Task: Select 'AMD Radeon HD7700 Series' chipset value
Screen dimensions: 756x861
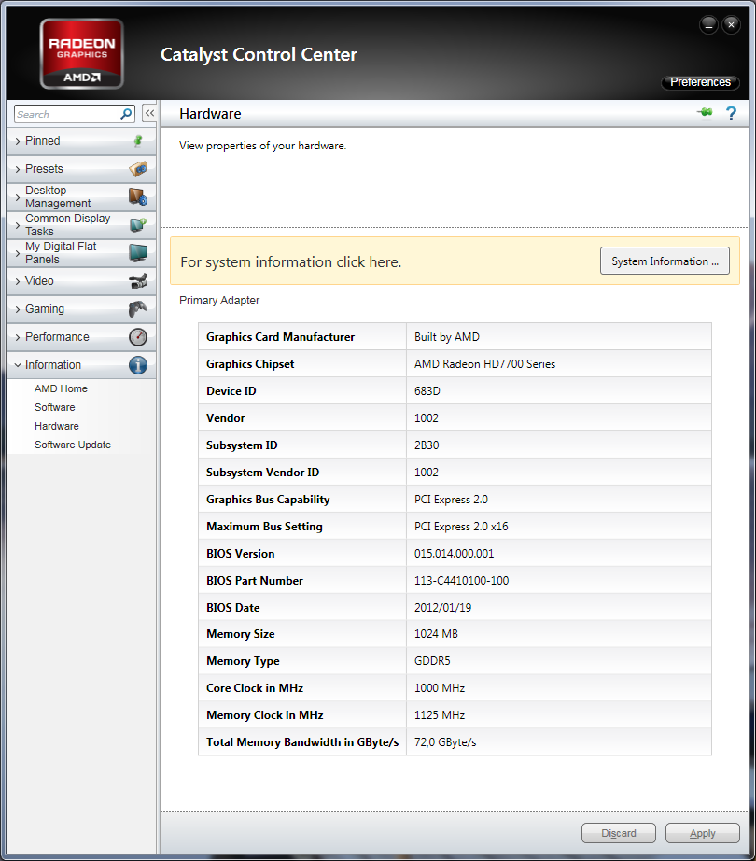Action: (559, 363)
